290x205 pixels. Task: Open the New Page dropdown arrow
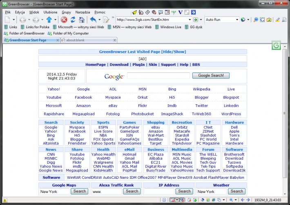click(x=14, y=20)
